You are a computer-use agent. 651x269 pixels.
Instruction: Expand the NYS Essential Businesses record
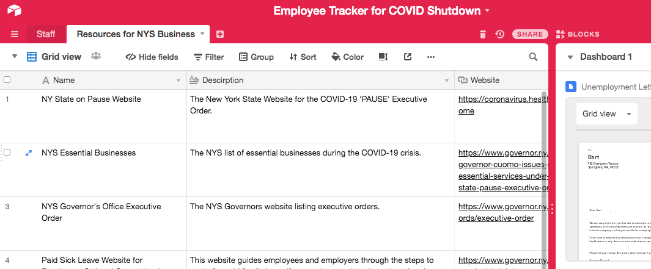[x=28, y=153]
